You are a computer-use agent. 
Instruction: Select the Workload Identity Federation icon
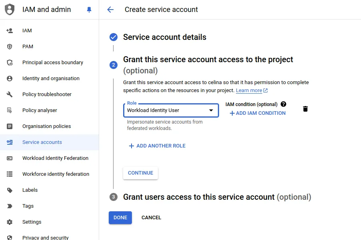coord(10,158)
